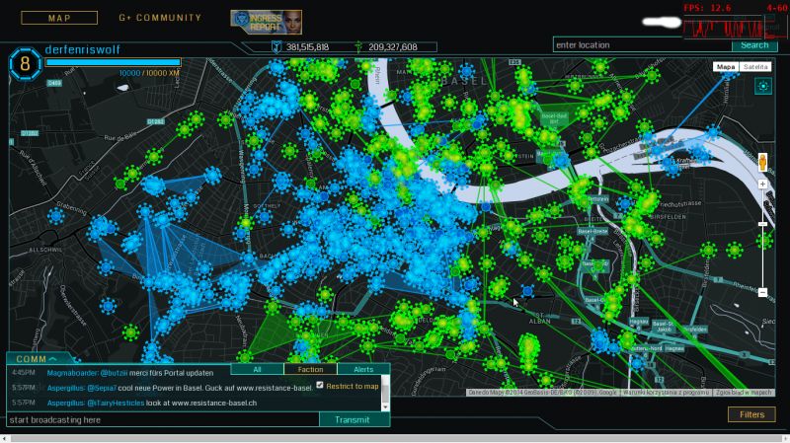Click the 4:45PM chat timestamp
Screen dimensions: 790x443
(x=24, y=373)
